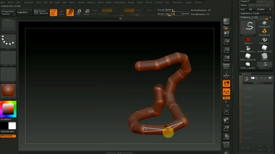This screenshot has width=275, height=154.
Task: Open the Preferences menu
Action: (x=119, y=3)
